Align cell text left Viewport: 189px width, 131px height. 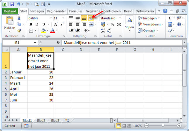coord(71,25)
